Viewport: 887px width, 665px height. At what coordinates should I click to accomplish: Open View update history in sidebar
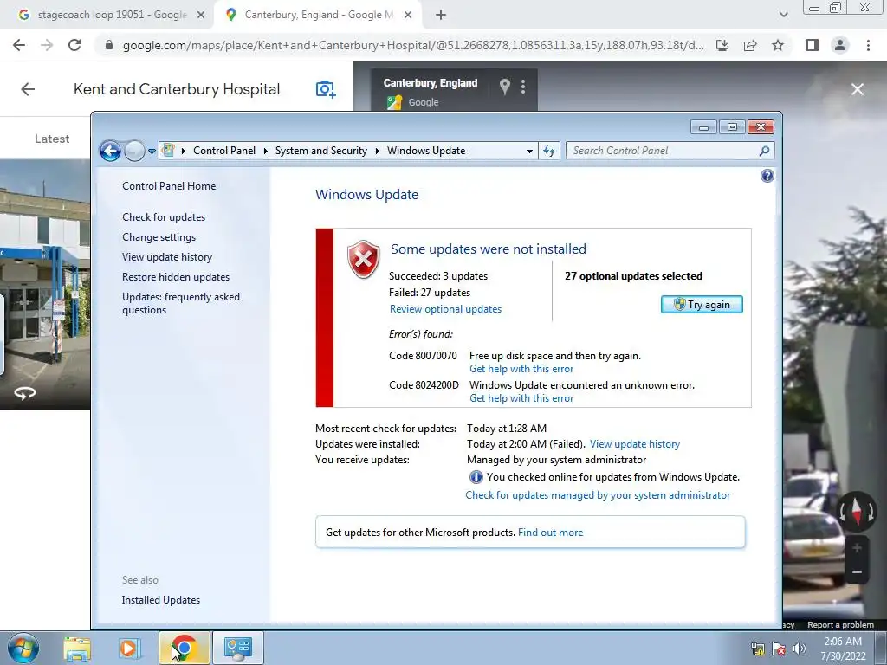tap(167, 256)
